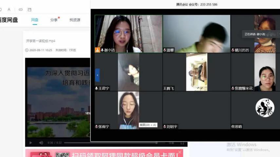Click muted mic icon next to 温馨
The height and width of the screenshot is (157, 280).
tap(165, 50)
